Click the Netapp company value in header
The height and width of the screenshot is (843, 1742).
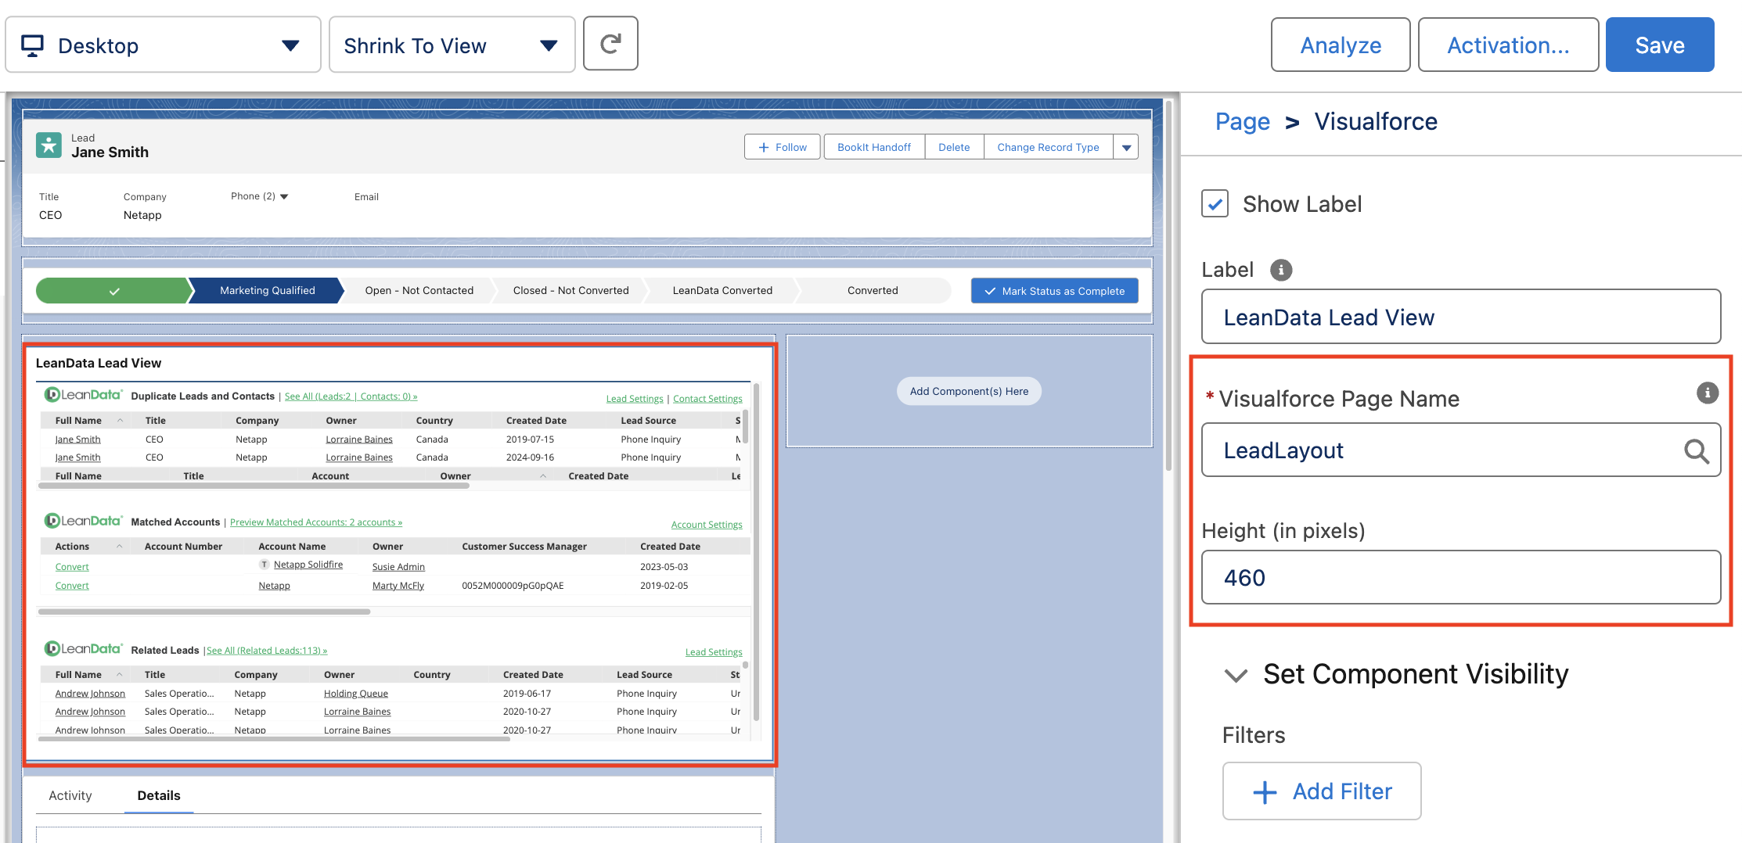point(142,215)
